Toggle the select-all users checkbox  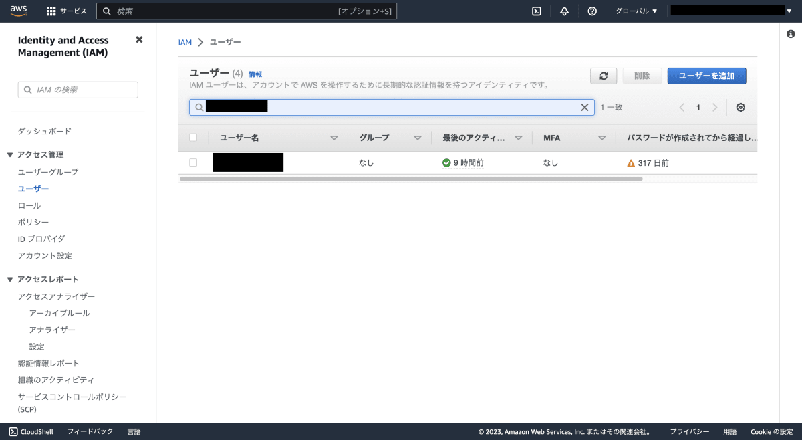(x=193, y=138)
